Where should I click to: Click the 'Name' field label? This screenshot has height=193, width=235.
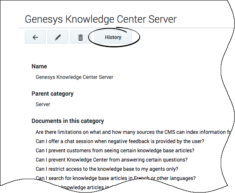(x=39, y=66)
